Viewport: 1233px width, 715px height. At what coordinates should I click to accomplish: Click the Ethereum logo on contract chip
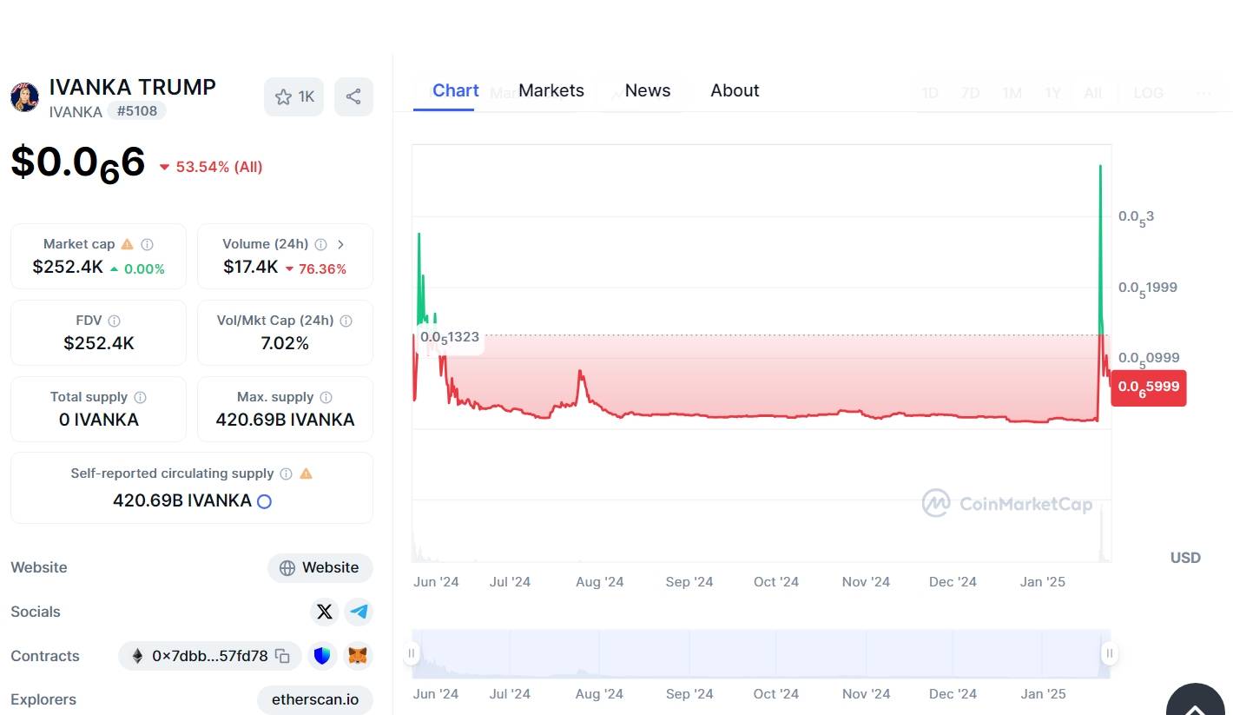[137, 656]
